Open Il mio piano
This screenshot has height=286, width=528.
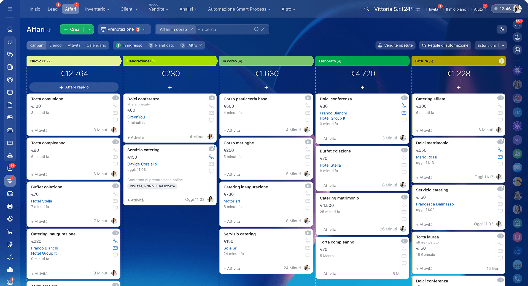(x=456, y=9)
